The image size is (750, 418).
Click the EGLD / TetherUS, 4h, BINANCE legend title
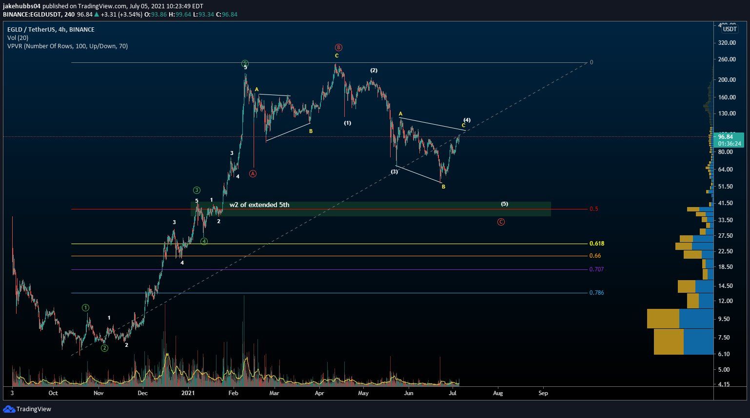pos(51,30)
